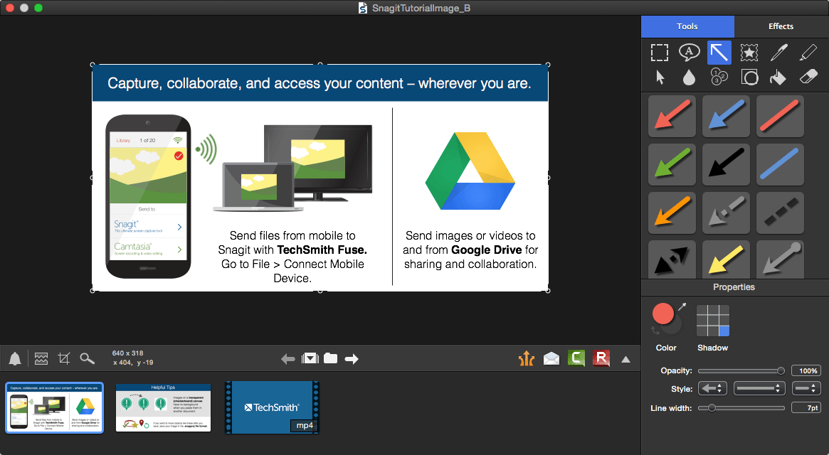Screen dimensions: 829x455
Task: Open the notifications bell icon
Action: tap(15, 359)
